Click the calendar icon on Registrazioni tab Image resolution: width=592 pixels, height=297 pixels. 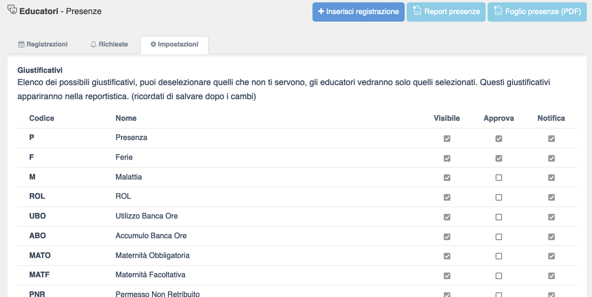click(21, 44)
